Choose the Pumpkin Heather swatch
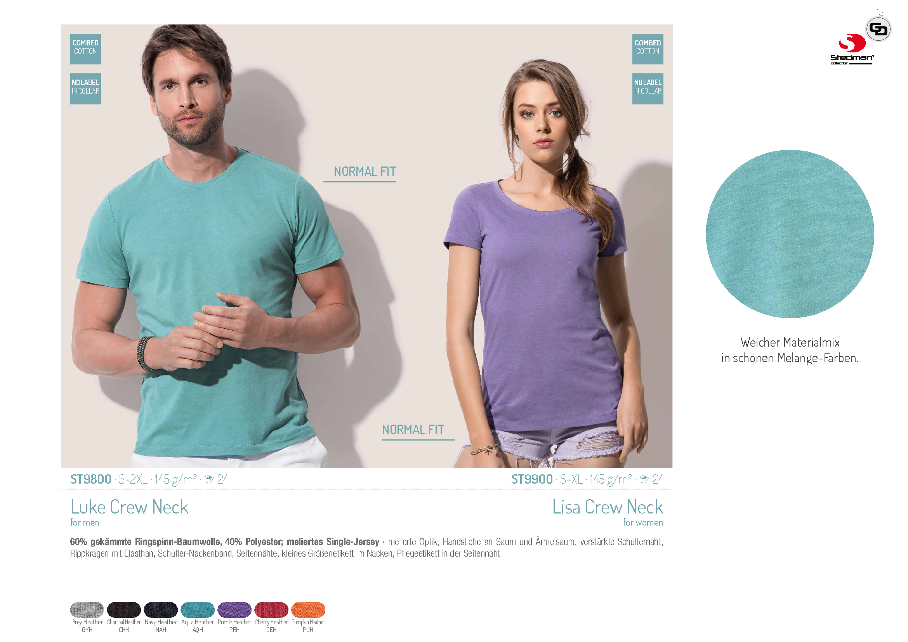The height and width of the screenshot is (642, 908). point(308,609)
